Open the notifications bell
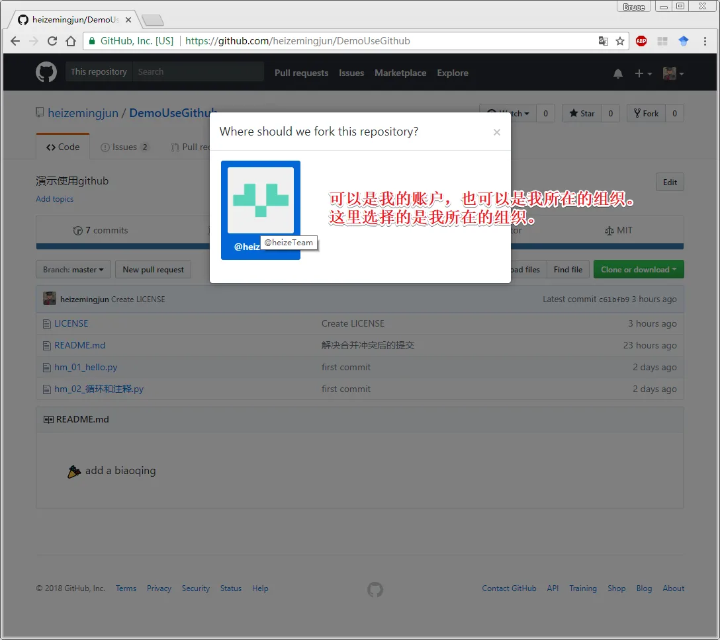 click(x=618, y=73)
